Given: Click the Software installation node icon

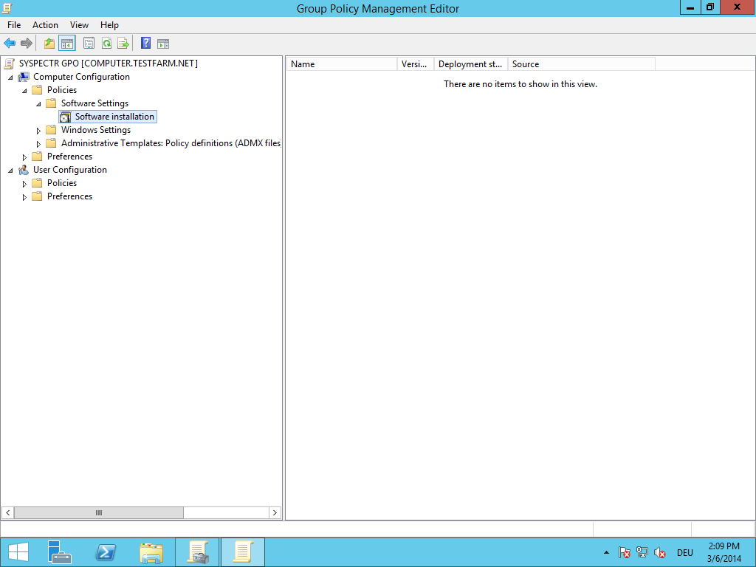Looking at the screenshot, I should [65, 117].
